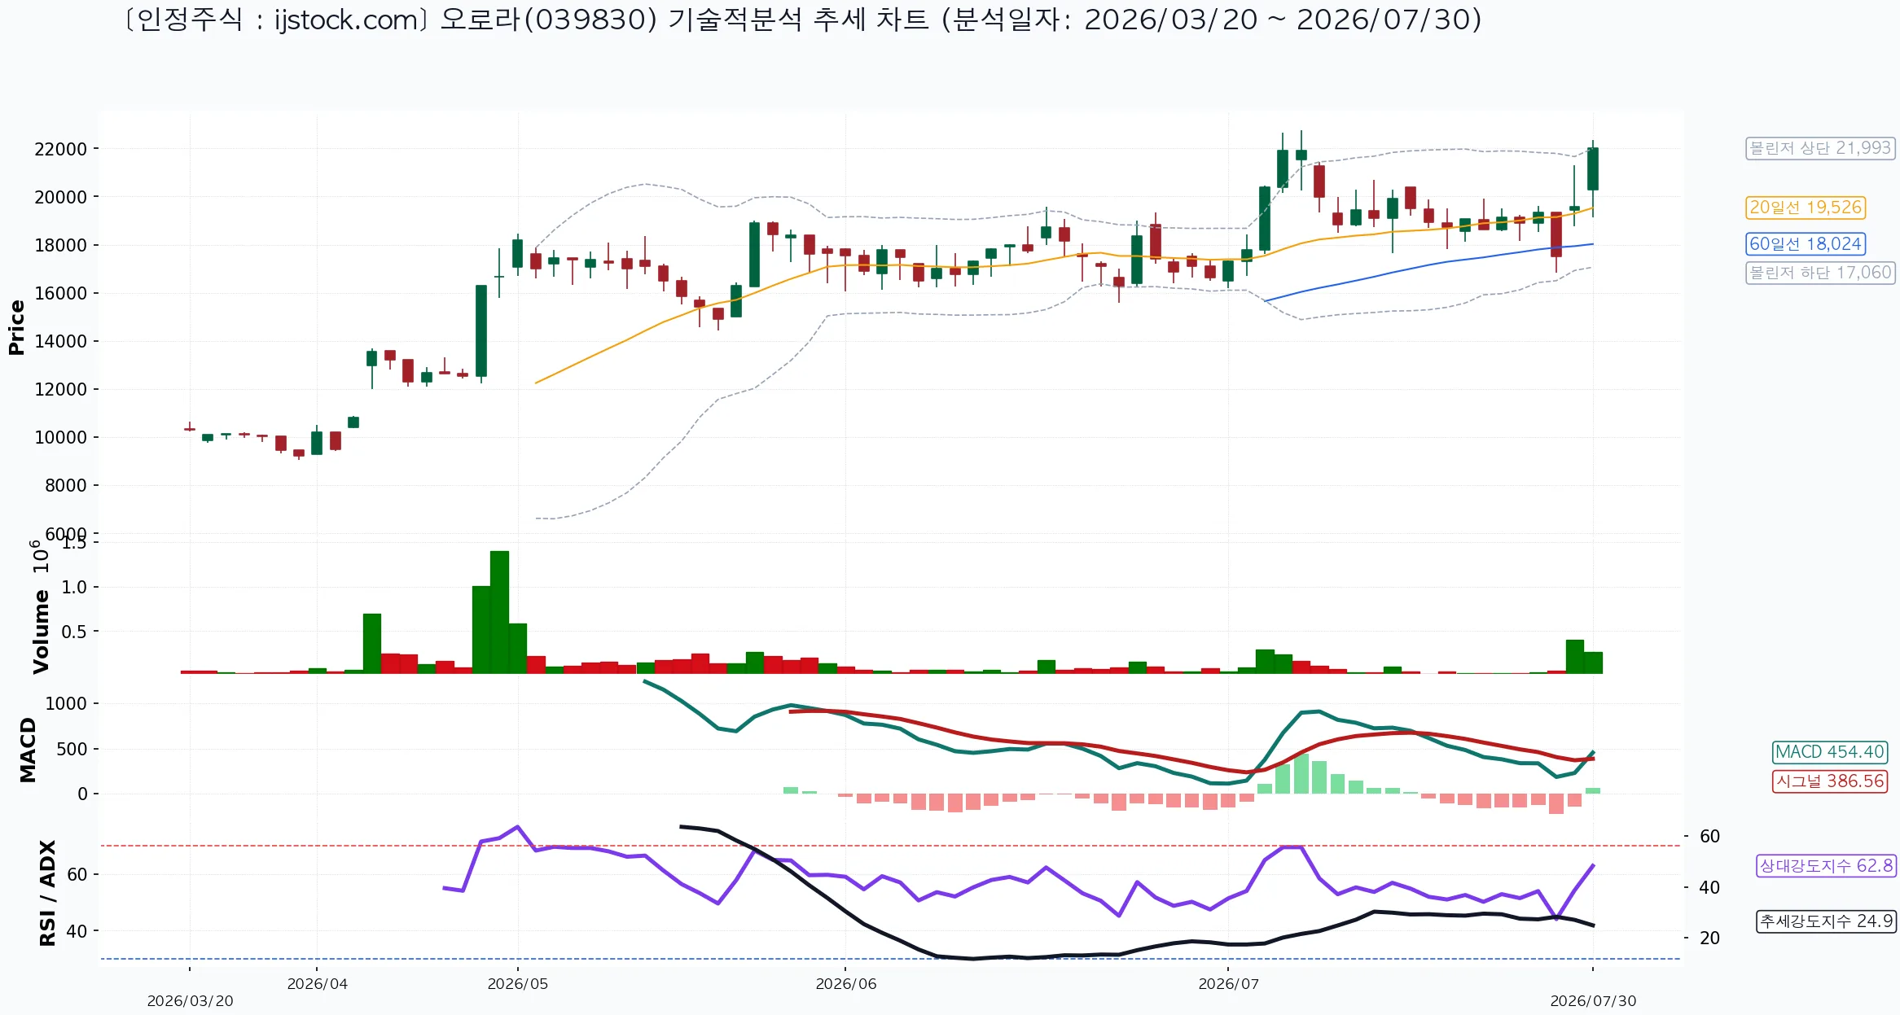Click the 16000 price tick label
Viewport: 1900px width, 1015px height.
coord(60,293)
